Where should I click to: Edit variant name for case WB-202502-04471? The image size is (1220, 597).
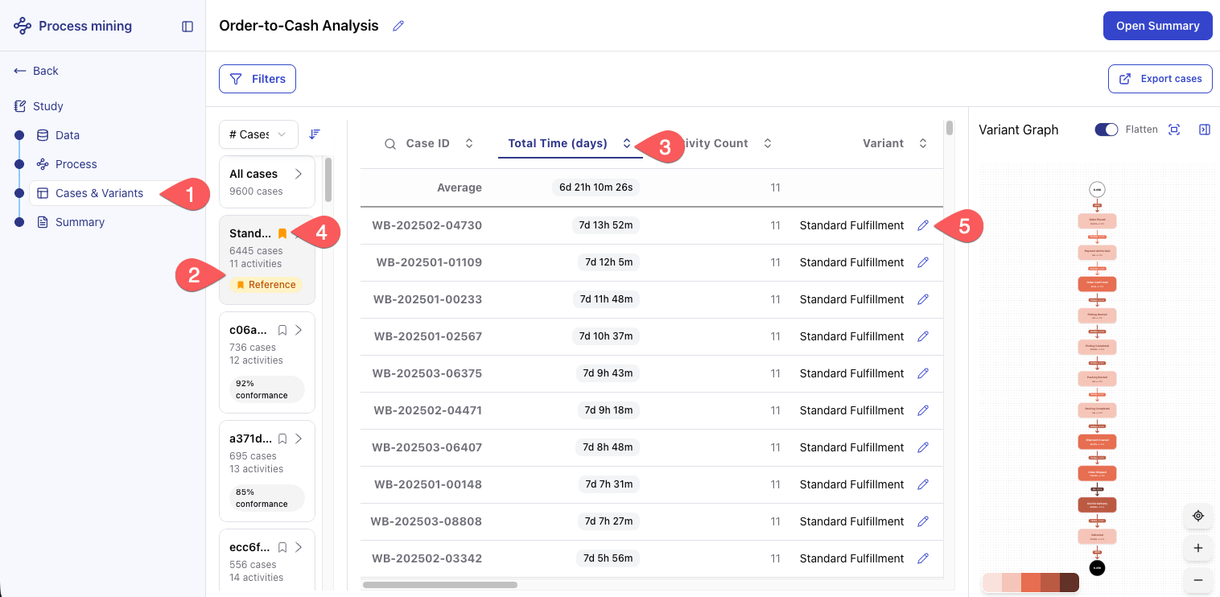click(923, 410)
